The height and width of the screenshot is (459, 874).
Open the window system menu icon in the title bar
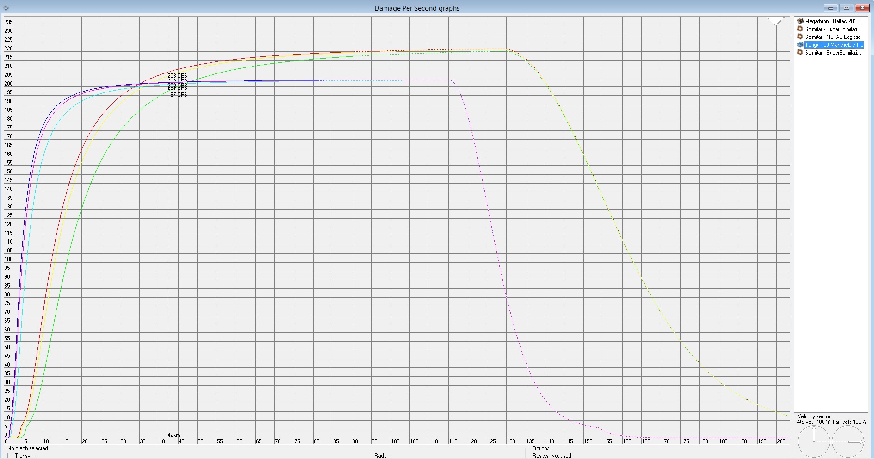click(x=6, y=8)
